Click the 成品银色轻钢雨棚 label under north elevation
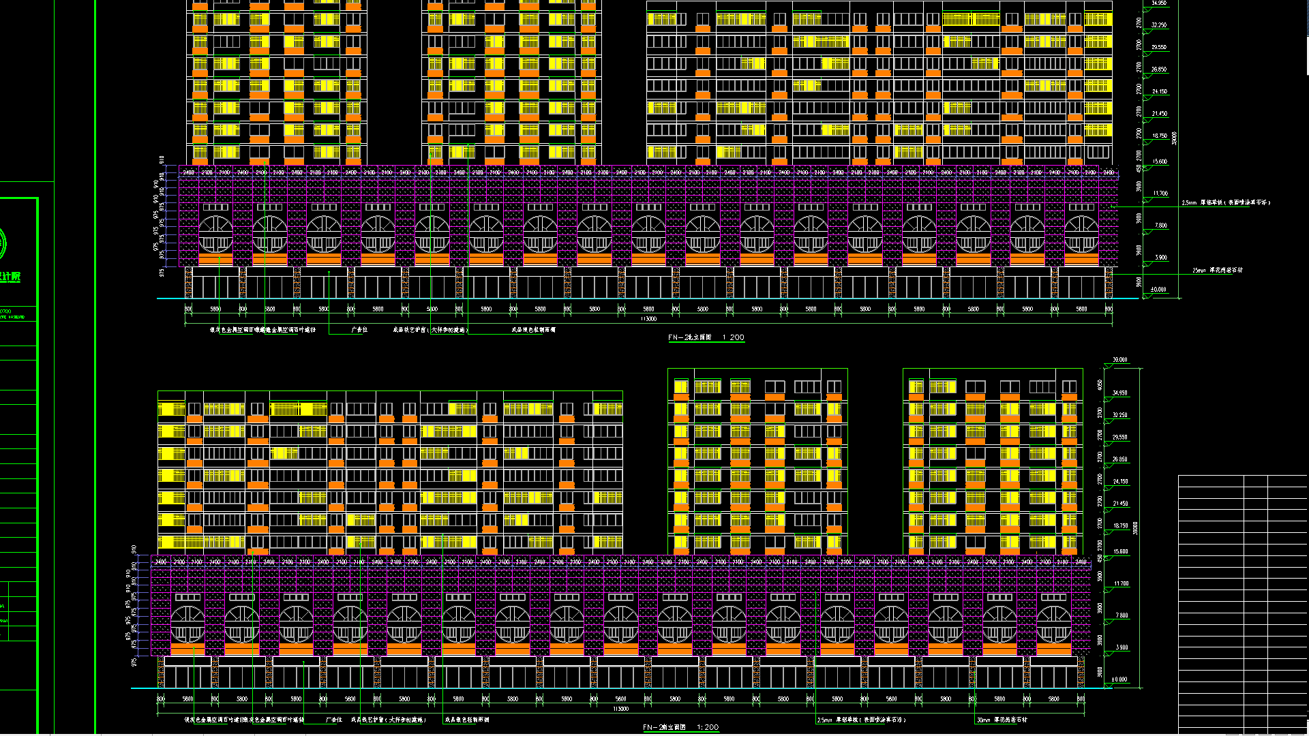Viewport: 1309px width, 736px height. tap(533, 330)
